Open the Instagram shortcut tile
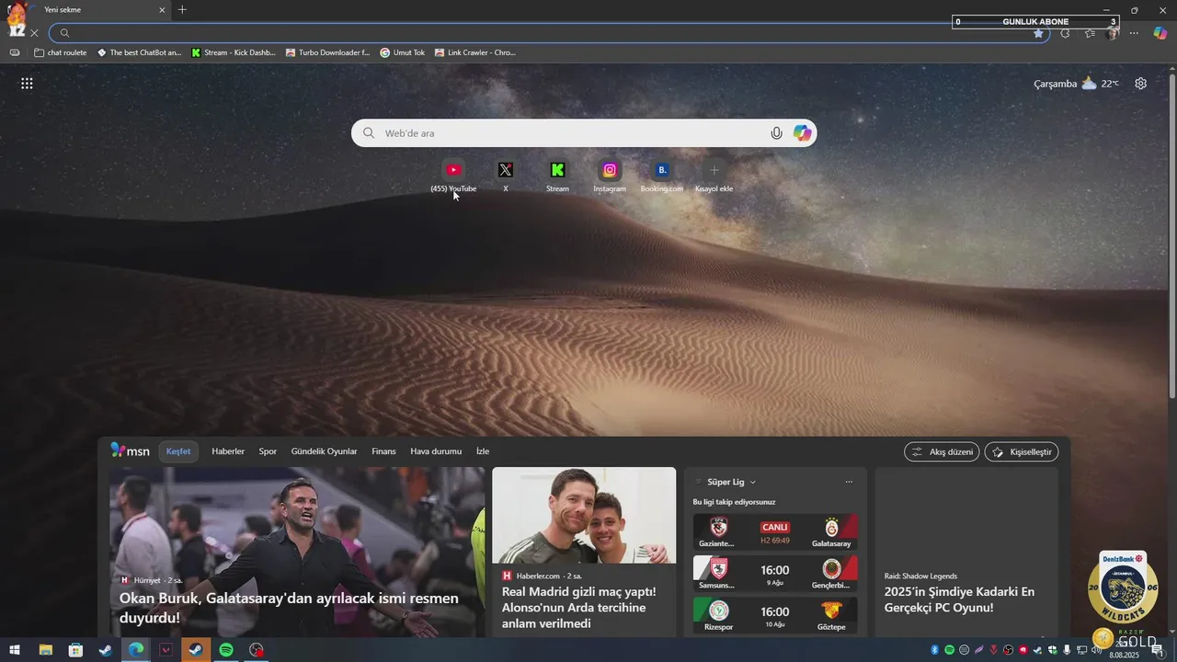This screenshot has width=1177, height=662. pos(610,175)
